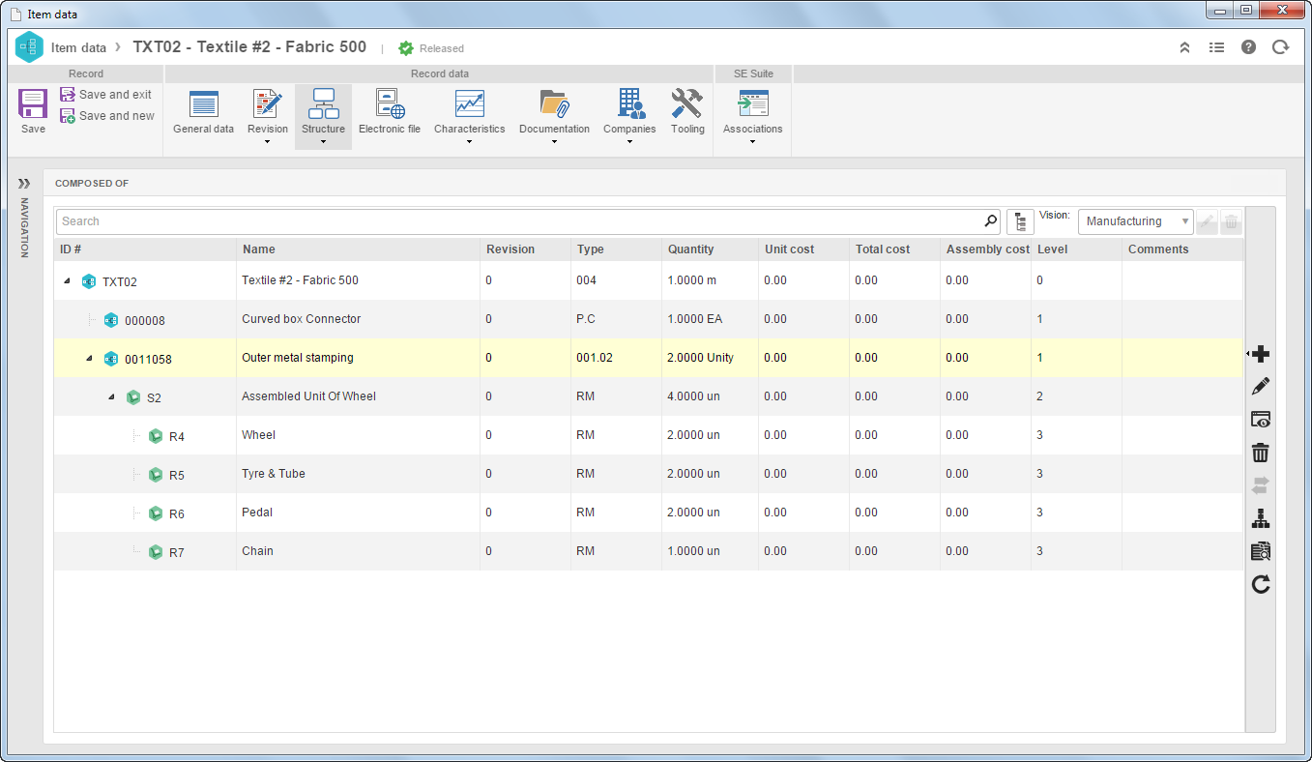Click the search magnifier icon
The height and width of the screenshot is (762, 1312).
(990, 221)
